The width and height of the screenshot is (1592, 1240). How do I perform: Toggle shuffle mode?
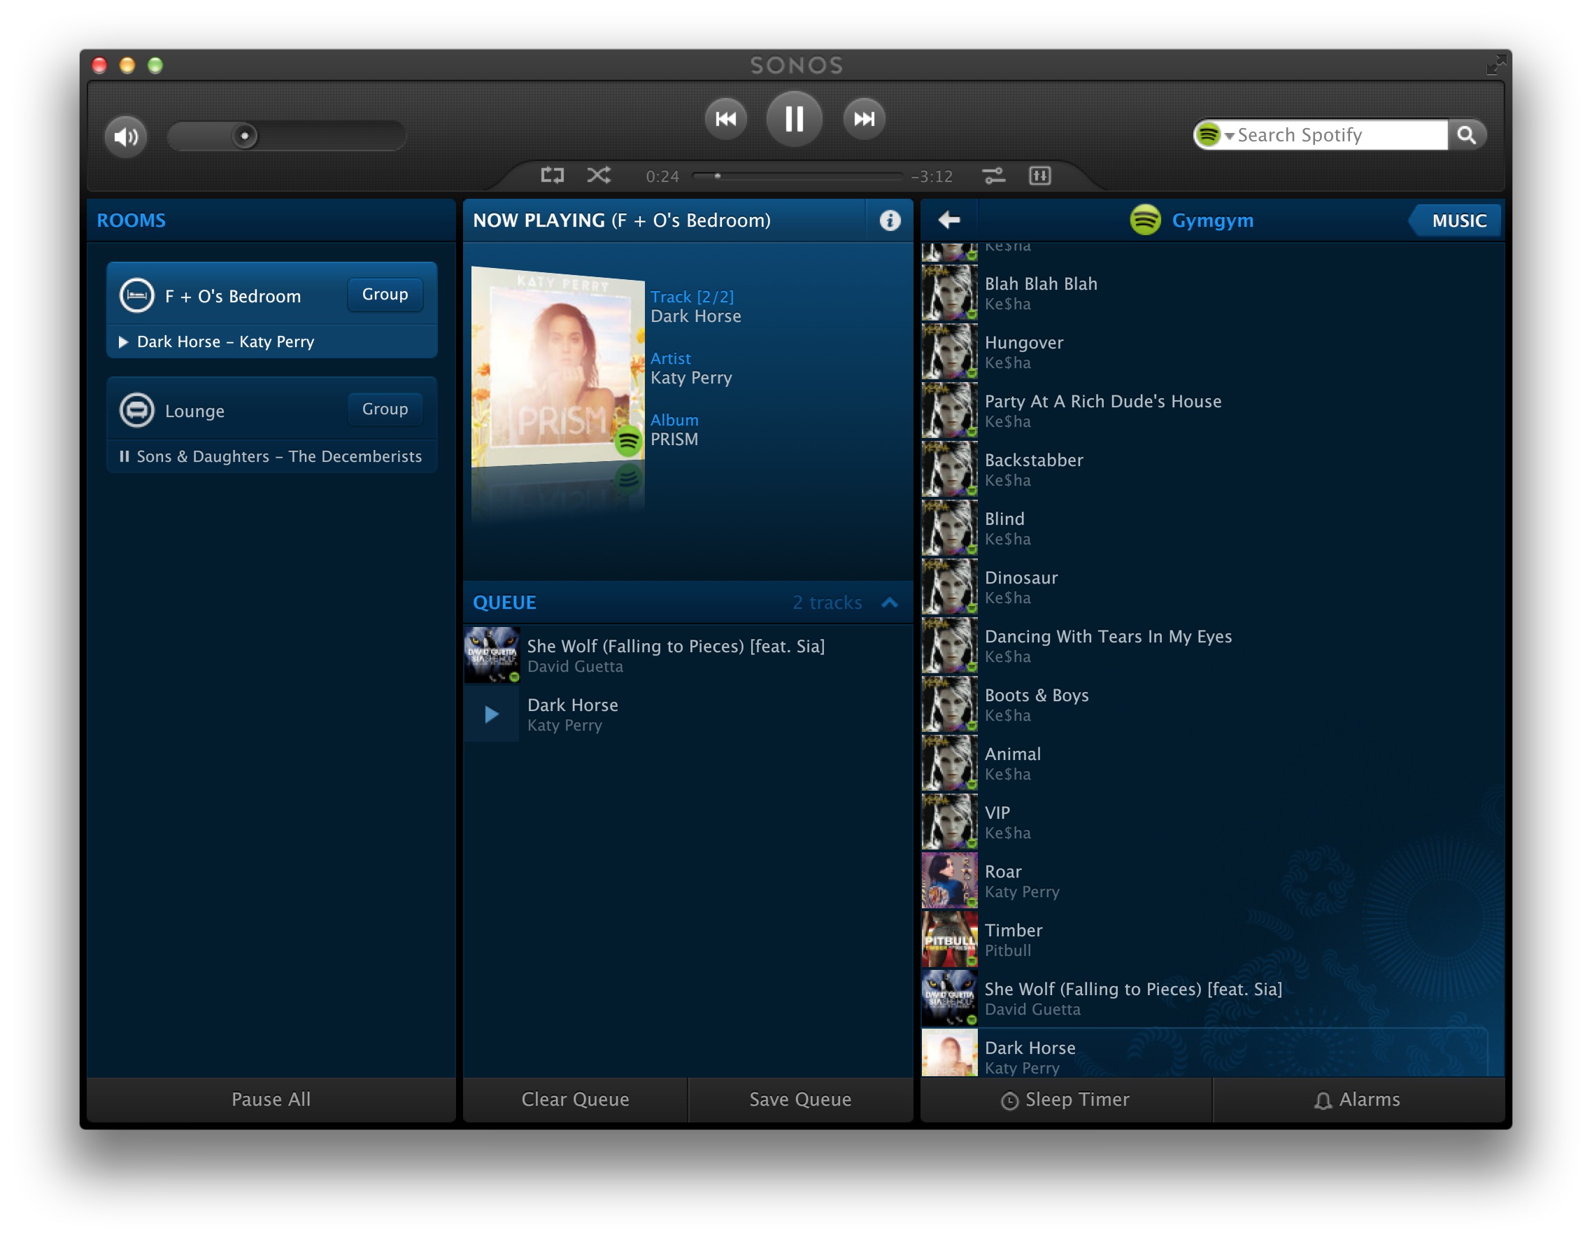599,175
